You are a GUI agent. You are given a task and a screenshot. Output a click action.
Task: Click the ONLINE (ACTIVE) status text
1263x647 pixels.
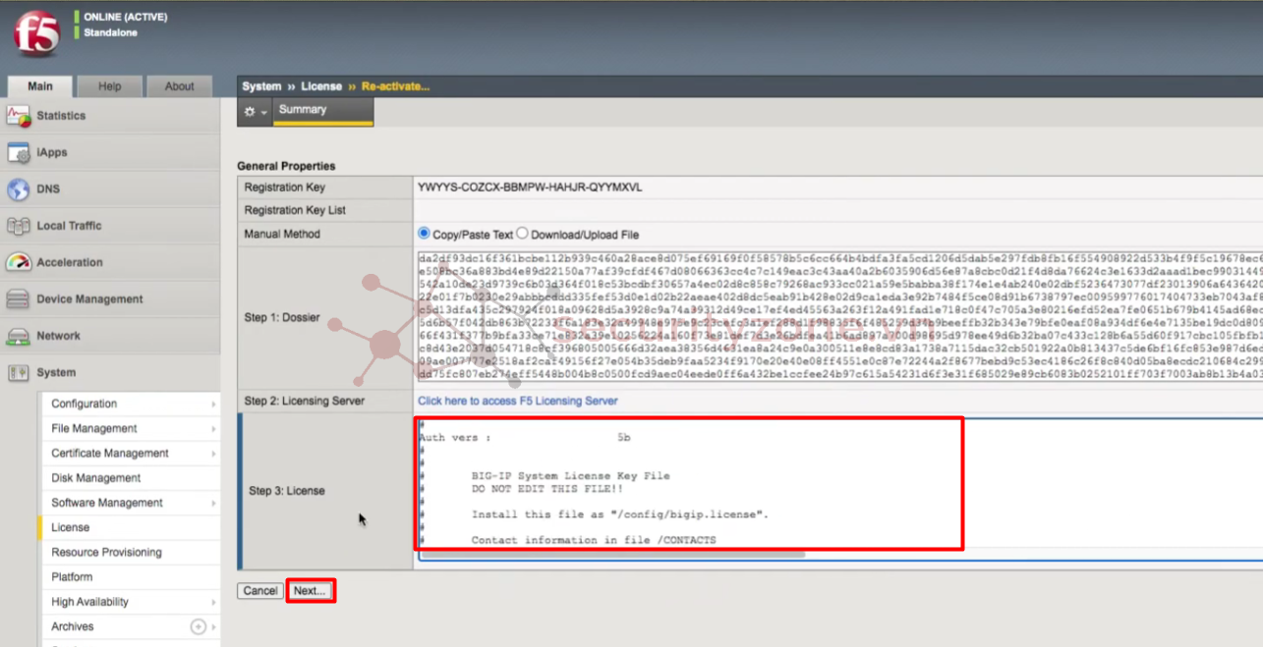(125, 17)
